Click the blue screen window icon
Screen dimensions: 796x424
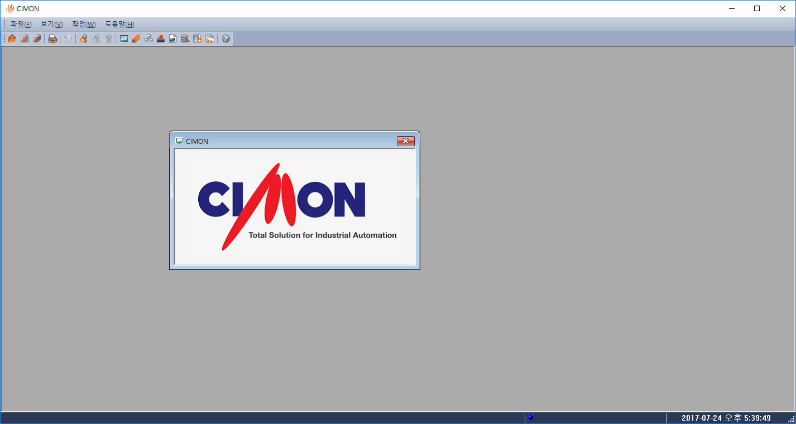pos(124,39)
